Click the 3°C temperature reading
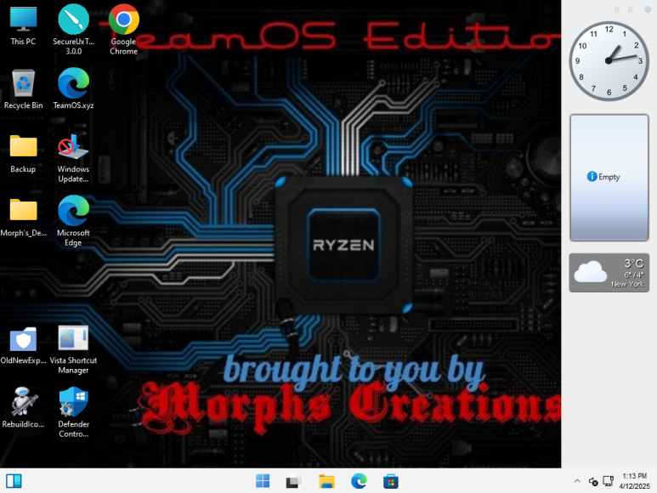 point(633,263)
